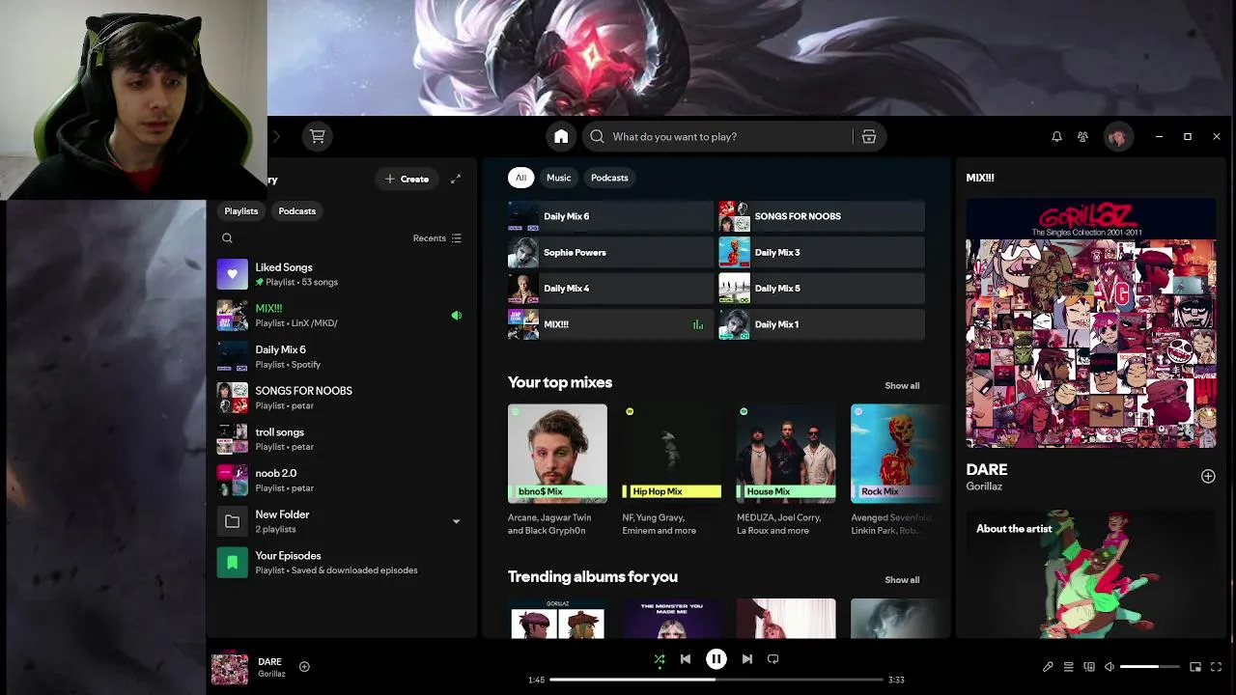Screen dimensions: 1236x695
Task: Expand the New Folder arrow
Action: click(456, 521)
